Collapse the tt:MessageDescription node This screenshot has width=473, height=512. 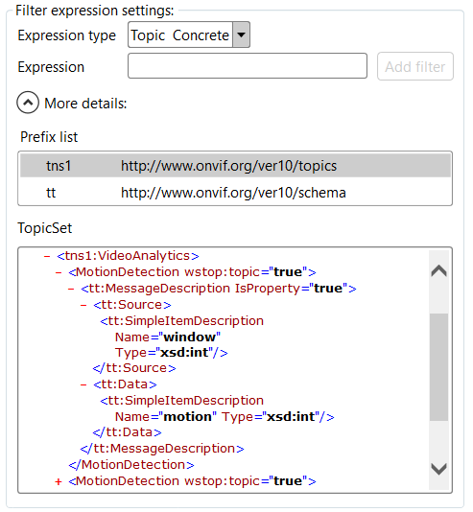71,289
